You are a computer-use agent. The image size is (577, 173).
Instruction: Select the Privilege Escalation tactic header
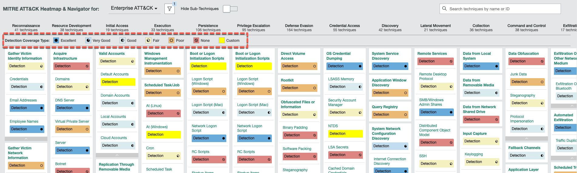254,28
